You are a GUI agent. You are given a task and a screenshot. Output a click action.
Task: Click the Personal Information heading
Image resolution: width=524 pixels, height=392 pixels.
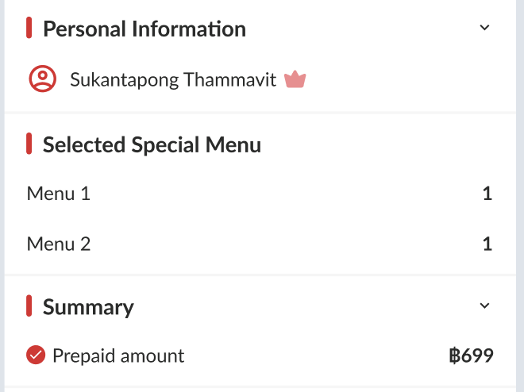tap(144, 29)
